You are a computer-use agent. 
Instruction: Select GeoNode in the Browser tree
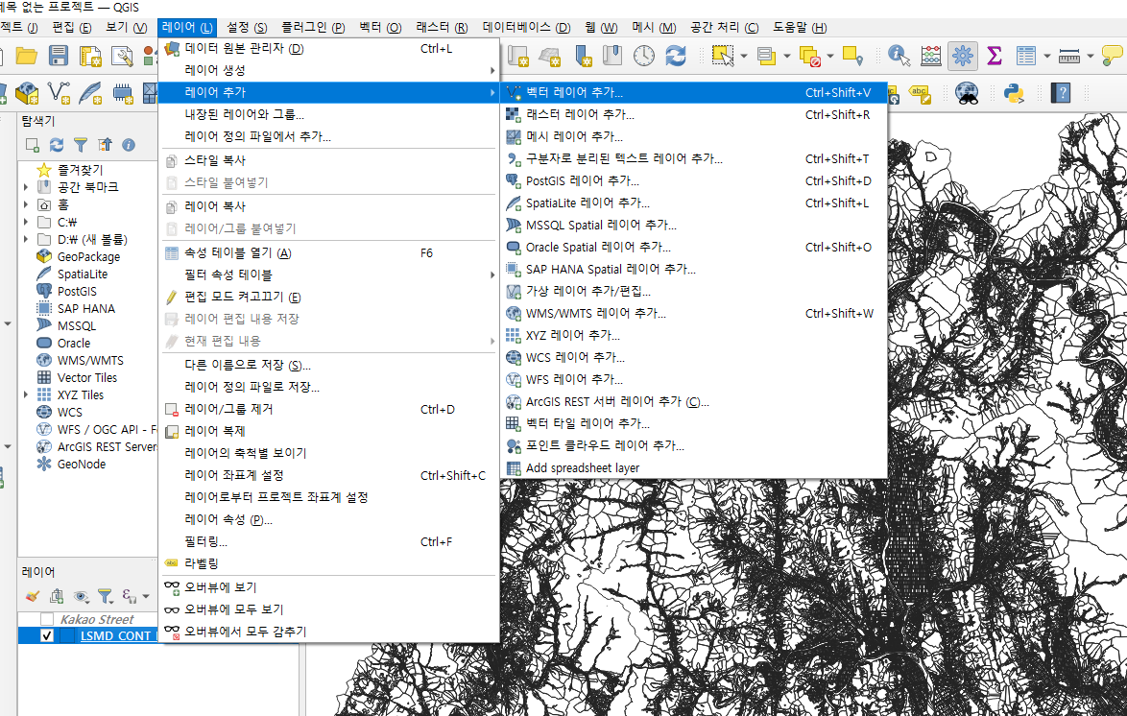pyautogui.click(x=82, y=464)
